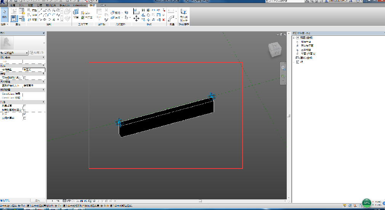
Task: Click the Join geometry tool
Action: click(x=115, y=17)
